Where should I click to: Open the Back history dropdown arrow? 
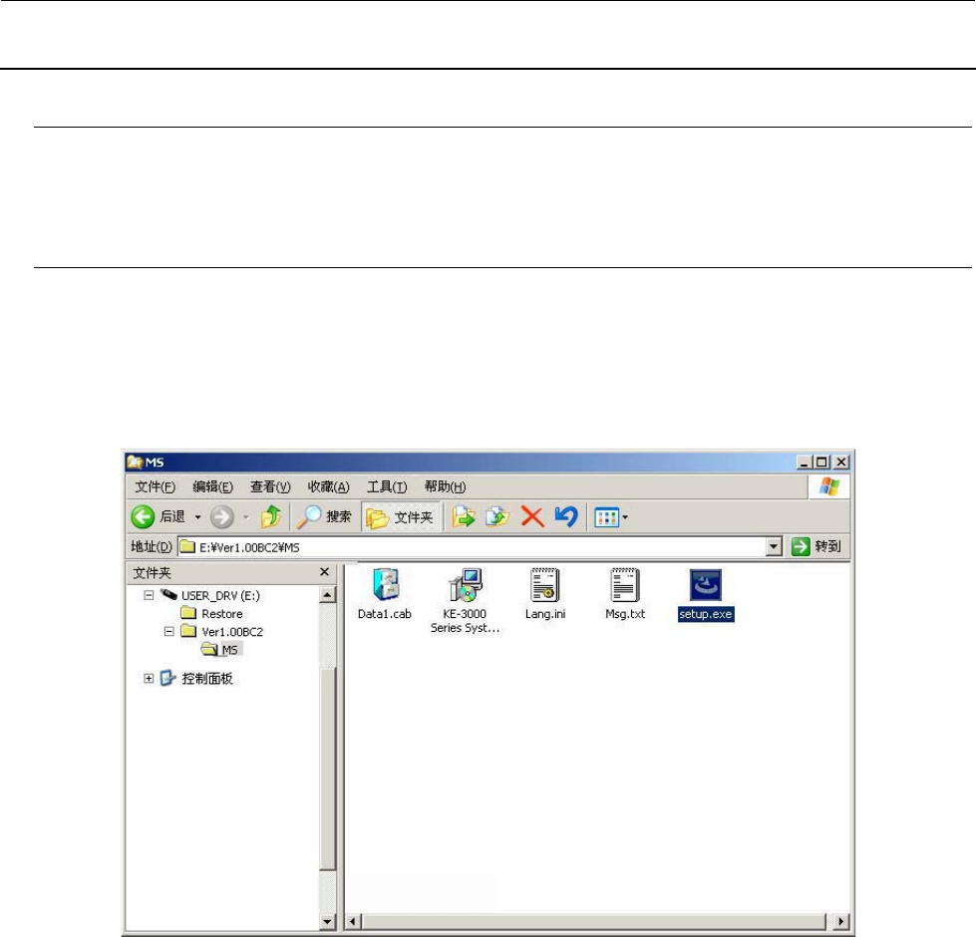click(x=198, y=517)
